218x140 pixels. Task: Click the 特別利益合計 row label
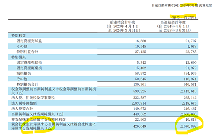pyautogui.click(x=27, y=52)
